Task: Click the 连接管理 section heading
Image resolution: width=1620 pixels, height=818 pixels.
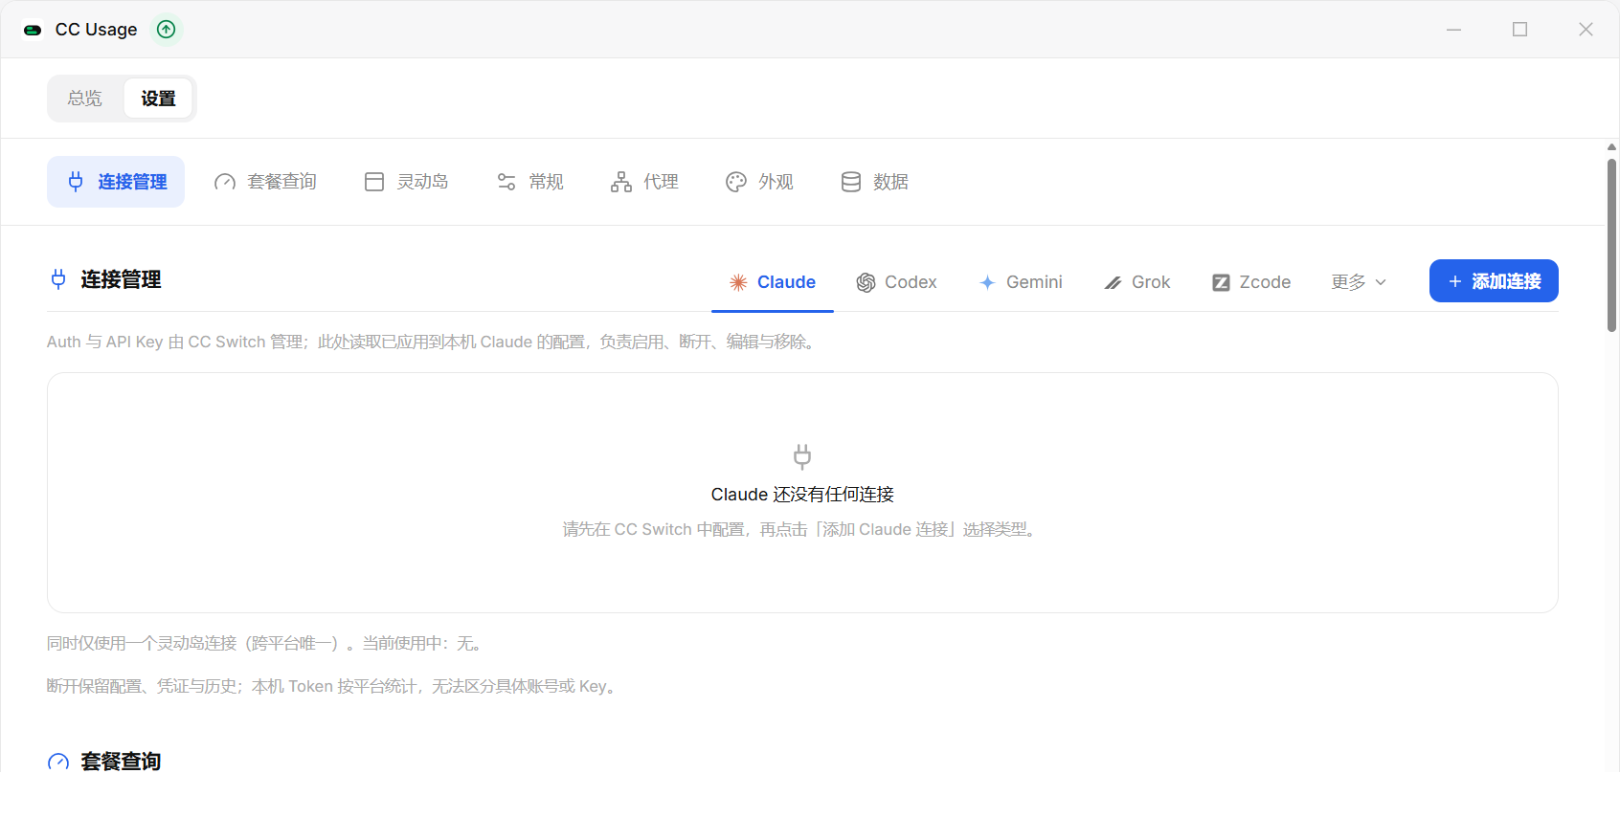Action: (121, 279)
